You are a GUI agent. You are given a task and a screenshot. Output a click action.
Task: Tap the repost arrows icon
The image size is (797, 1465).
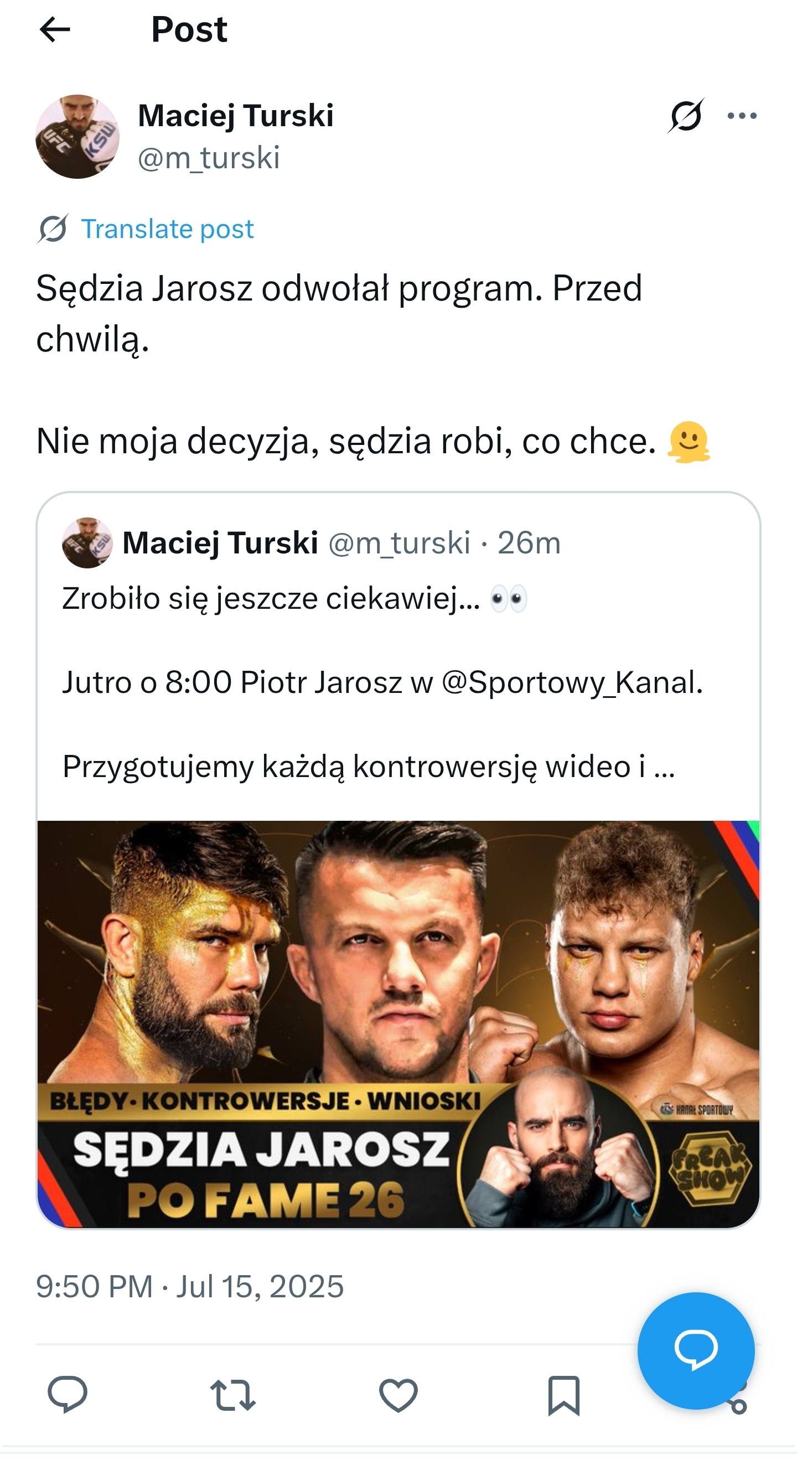pyautogui.click(x=232, y=1395)
